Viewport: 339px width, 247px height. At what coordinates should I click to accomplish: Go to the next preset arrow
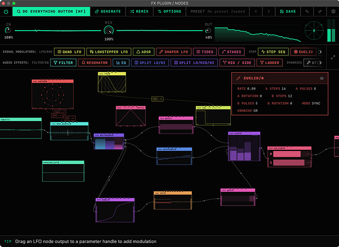pyautogui.click(x=269, y=11)
